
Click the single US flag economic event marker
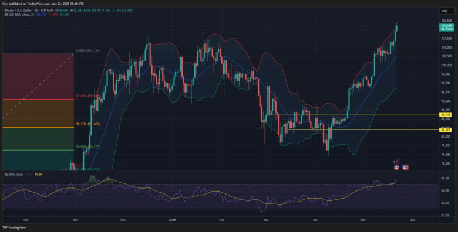point(396,167)
